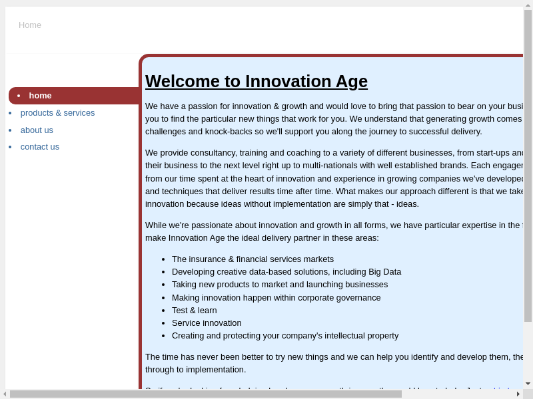533x399 pixels.
Task: Open the contact us page
Action: click(39, 147)
